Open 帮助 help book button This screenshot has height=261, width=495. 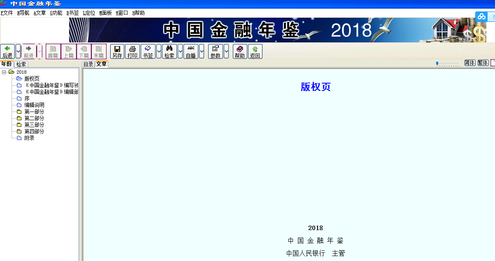coord(239,51)
